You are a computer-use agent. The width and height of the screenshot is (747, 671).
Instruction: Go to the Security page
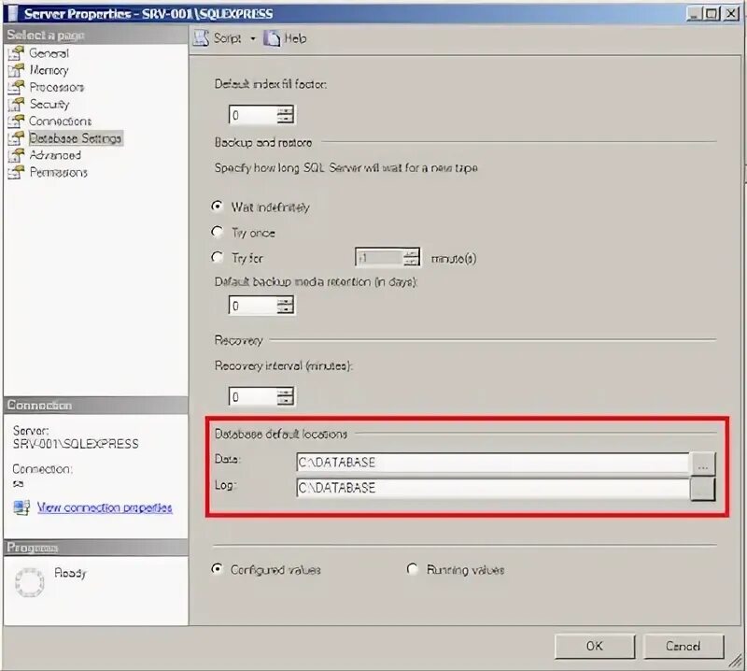[x=49, y=104]
